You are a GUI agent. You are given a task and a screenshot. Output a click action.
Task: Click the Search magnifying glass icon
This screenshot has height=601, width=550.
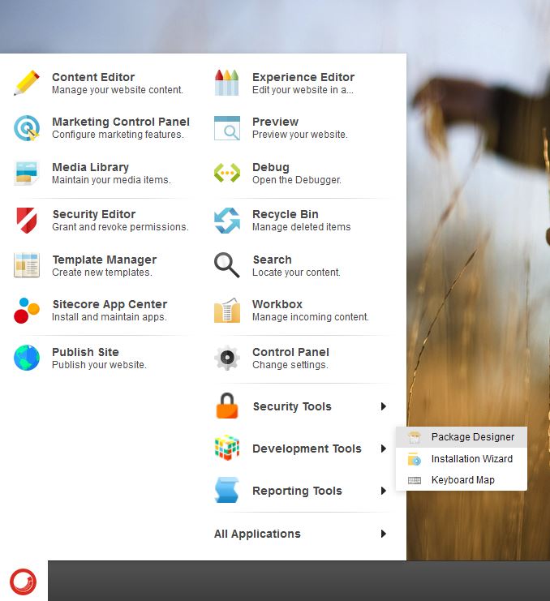(x=227, y=265)
